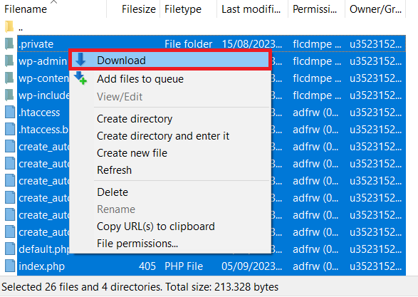Click the Add files to queue icon

[x=80, y=78]
